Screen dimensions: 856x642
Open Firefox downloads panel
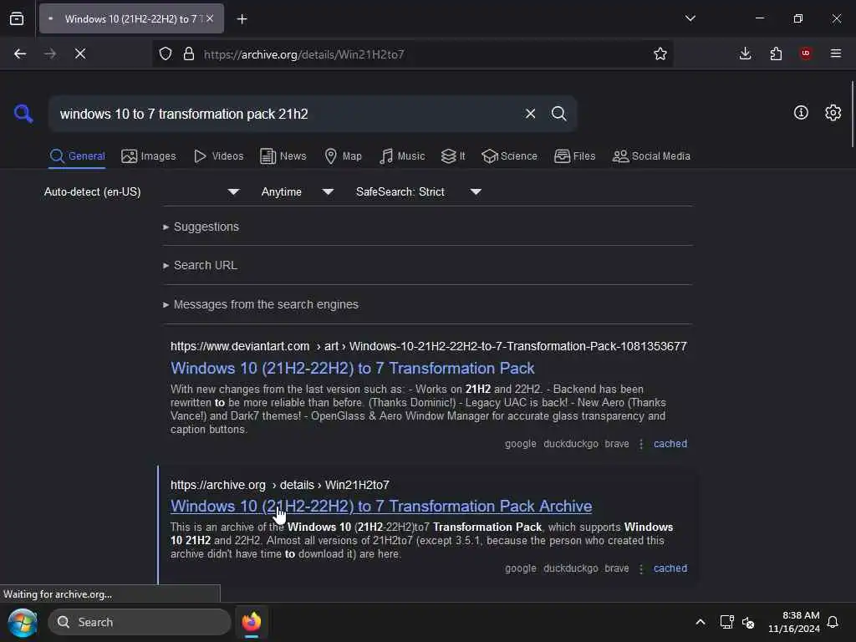pos(745,53)
